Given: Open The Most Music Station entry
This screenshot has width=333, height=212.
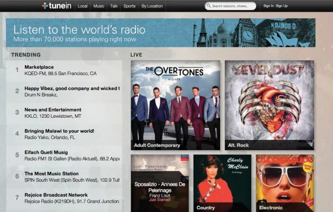Looking at the screenshot, I should 51,174.
